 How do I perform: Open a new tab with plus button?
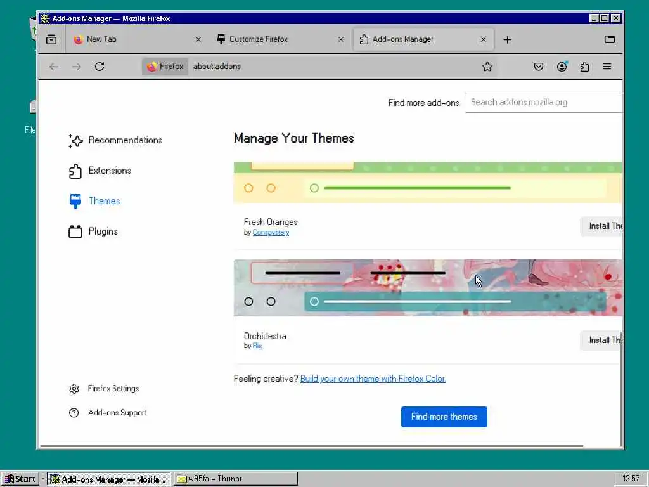508,40
